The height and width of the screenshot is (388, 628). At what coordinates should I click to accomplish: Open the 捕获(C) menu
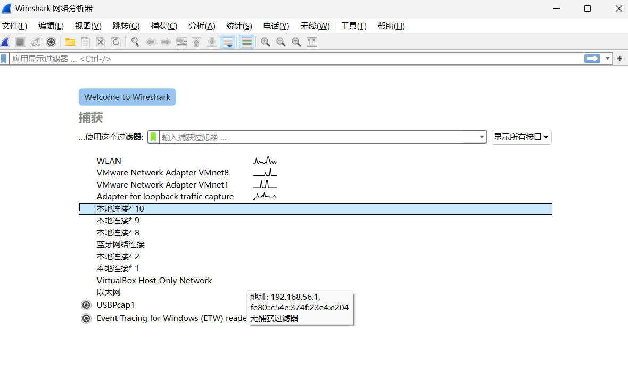pos(164,26)
